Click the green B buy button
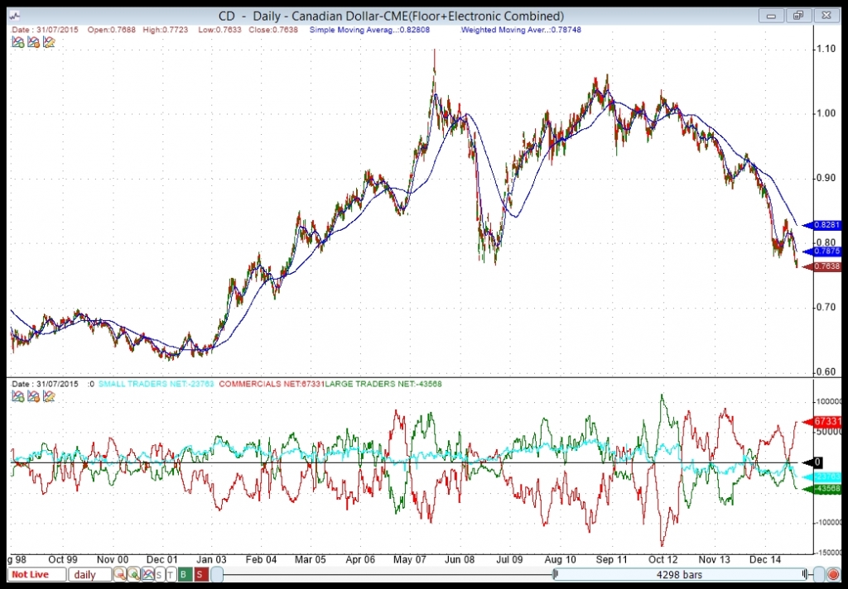This screenshot has height=589, width=848. tap(185, 574)
